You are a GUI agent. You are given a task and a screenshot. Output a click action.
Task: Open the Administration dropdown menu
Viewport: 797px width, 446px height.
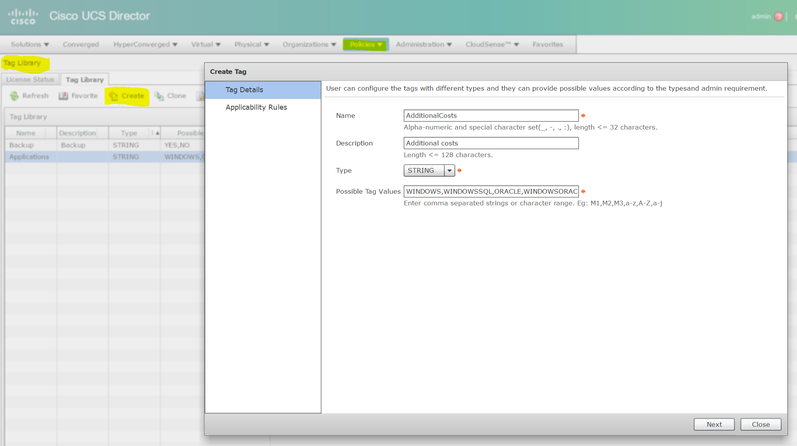coord(423,44)
